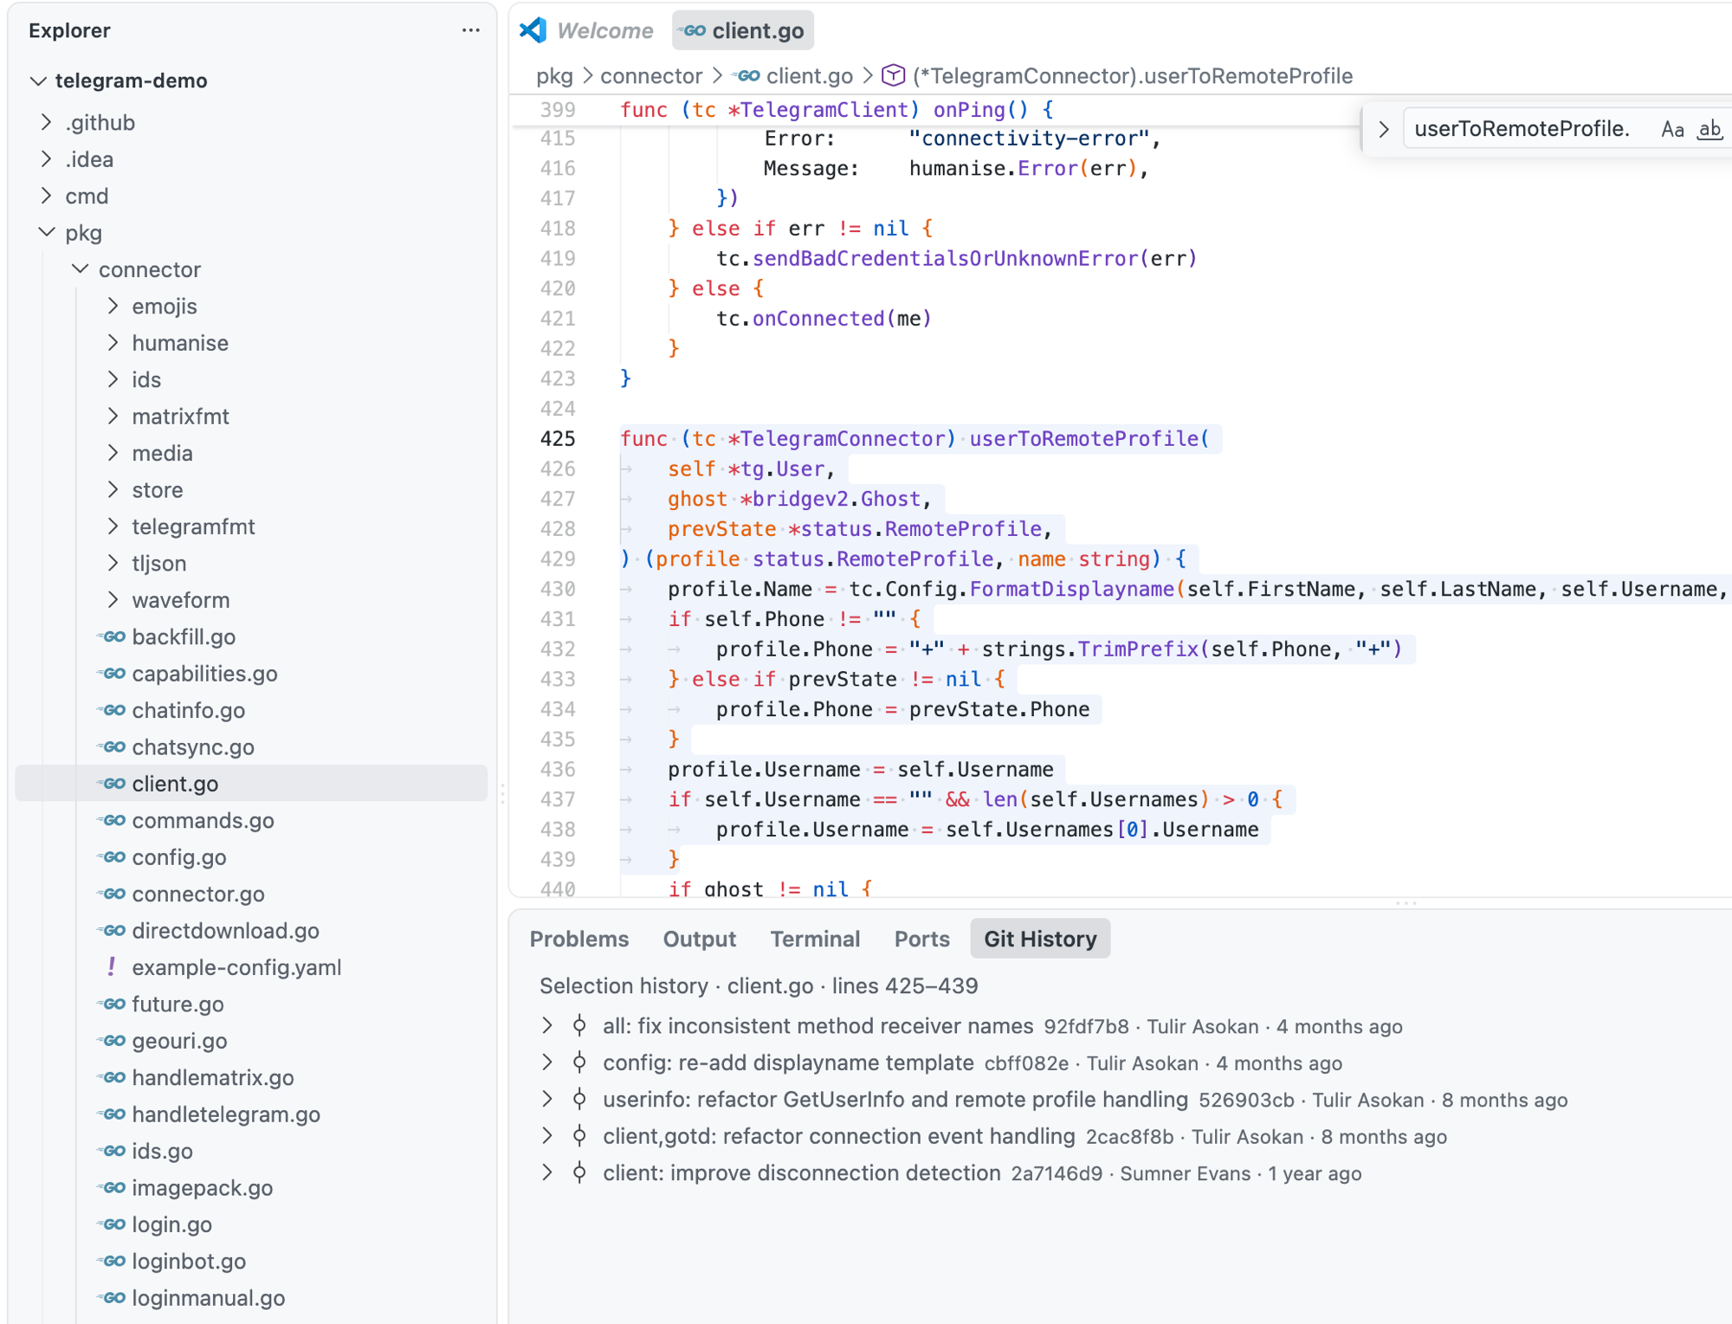Expand the .idea folder

(47, 159)
